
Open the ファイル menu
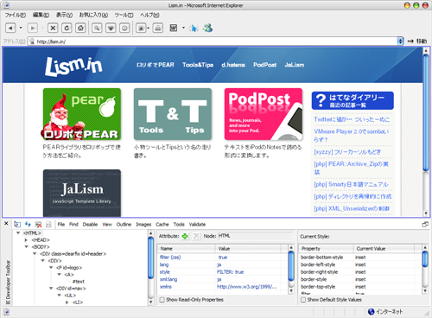[16, 15]
